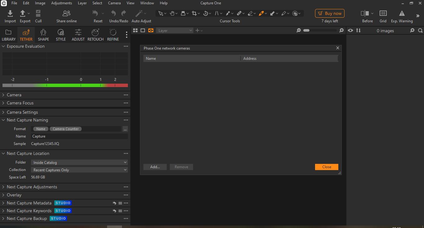This screenshot has height=228, width=424.
Task: Switch to the Library tool tab
Action: (x=9, y=35)
